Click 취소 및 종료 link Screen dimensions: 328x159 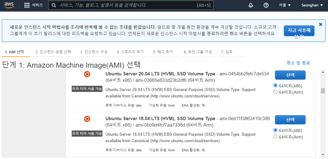[298, 63]
